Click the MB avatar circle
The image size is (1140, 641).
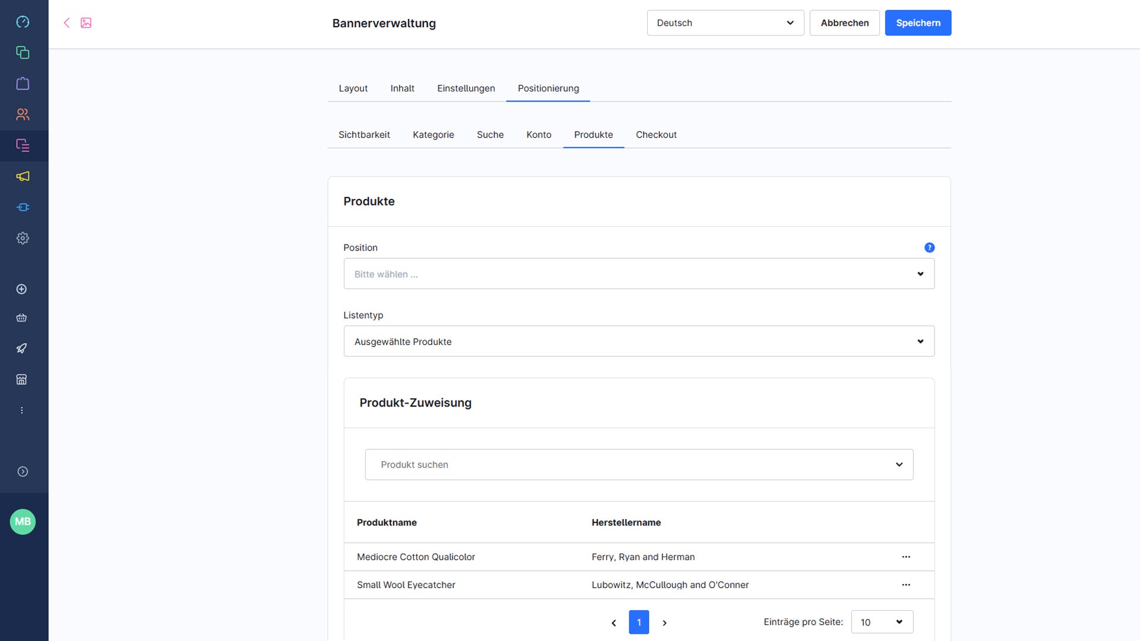[23, 522]
